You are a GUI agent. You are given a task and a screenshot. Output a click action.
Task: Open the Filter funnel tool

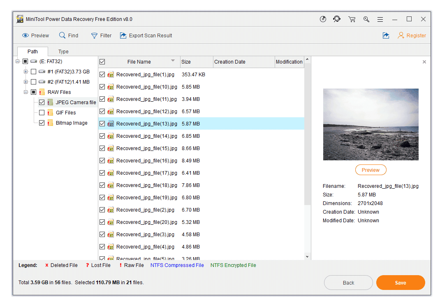pyautogui.click(x=94, y=36)
